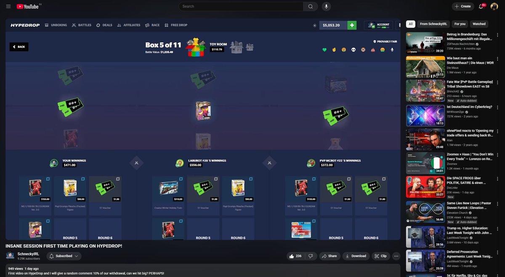Send the green heart emote
This screenshot has height=277, width=505.
pyautogui.click(x=324, y=50)
